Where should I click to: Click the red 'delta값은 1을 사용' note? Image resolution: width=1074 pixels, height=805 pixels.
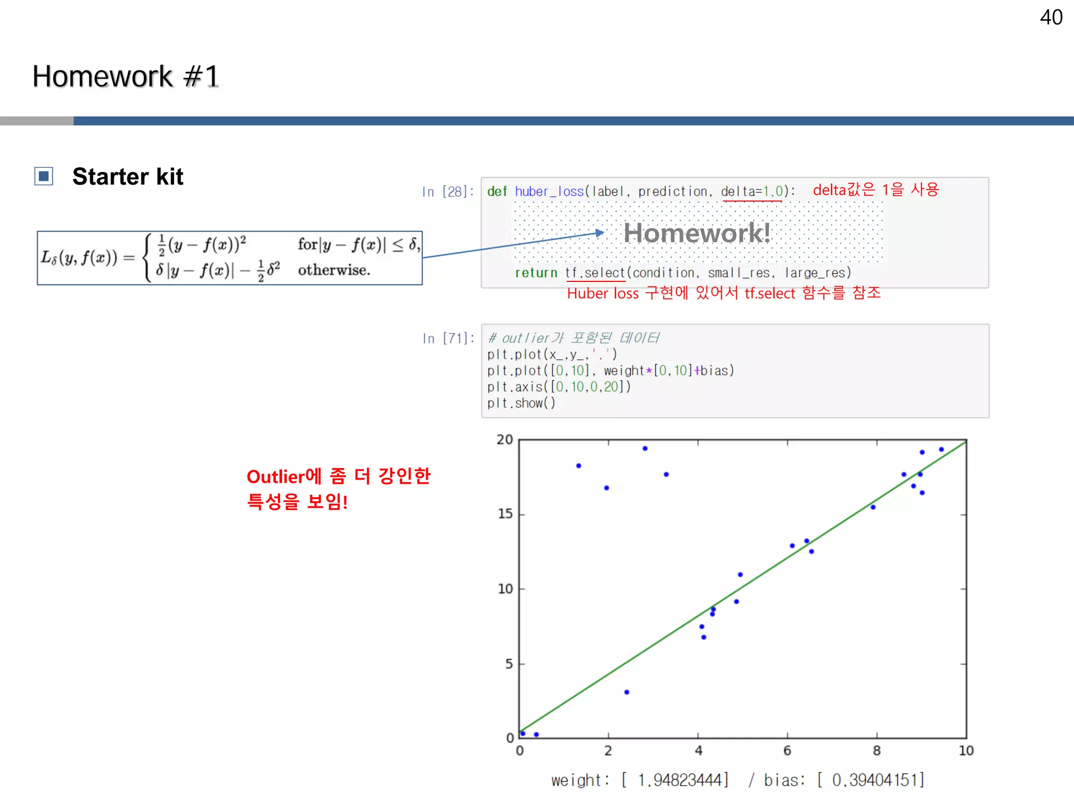point(876,189)
